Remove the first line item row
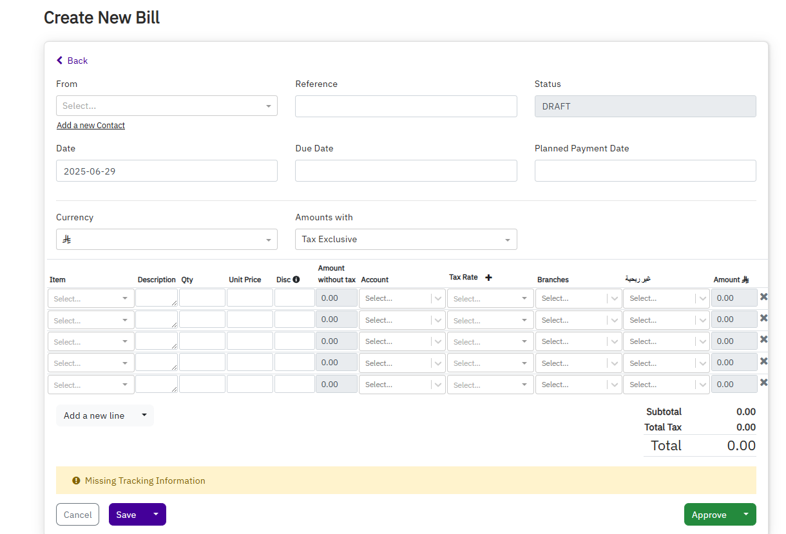Image resolution: width=786 pixels, height=534 pixels. click(x=763, y=297)
